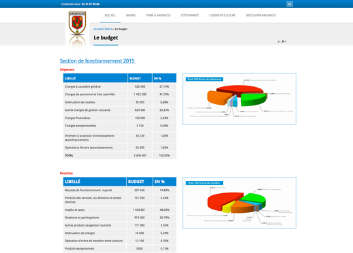Viewport: 353px width, 253px height.
Task: Decrease font size with A- icon
Action: point(279,41)
